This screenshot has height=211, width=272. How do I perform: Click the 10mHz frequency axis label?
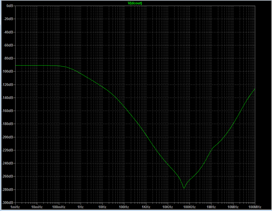click(x=37, y=207)
